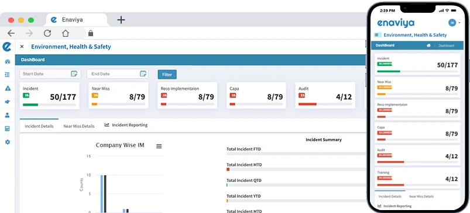Click the red Capa percentage badge

pos(232,96)
